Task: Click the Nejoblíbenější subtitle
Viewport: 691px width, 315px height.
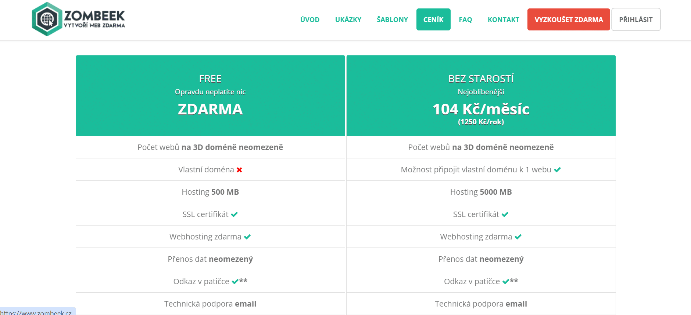Action: (481, 92)
